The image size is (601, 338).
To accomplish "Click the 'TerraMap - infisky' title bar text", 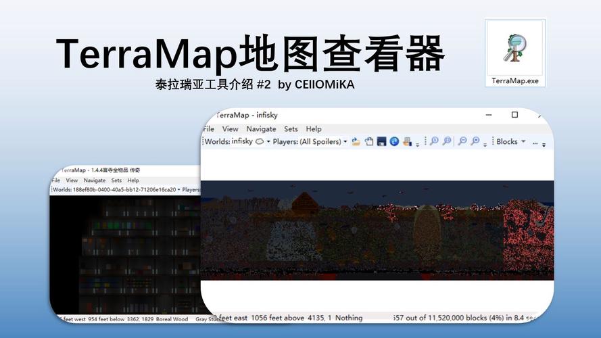I will pos(247,115).
